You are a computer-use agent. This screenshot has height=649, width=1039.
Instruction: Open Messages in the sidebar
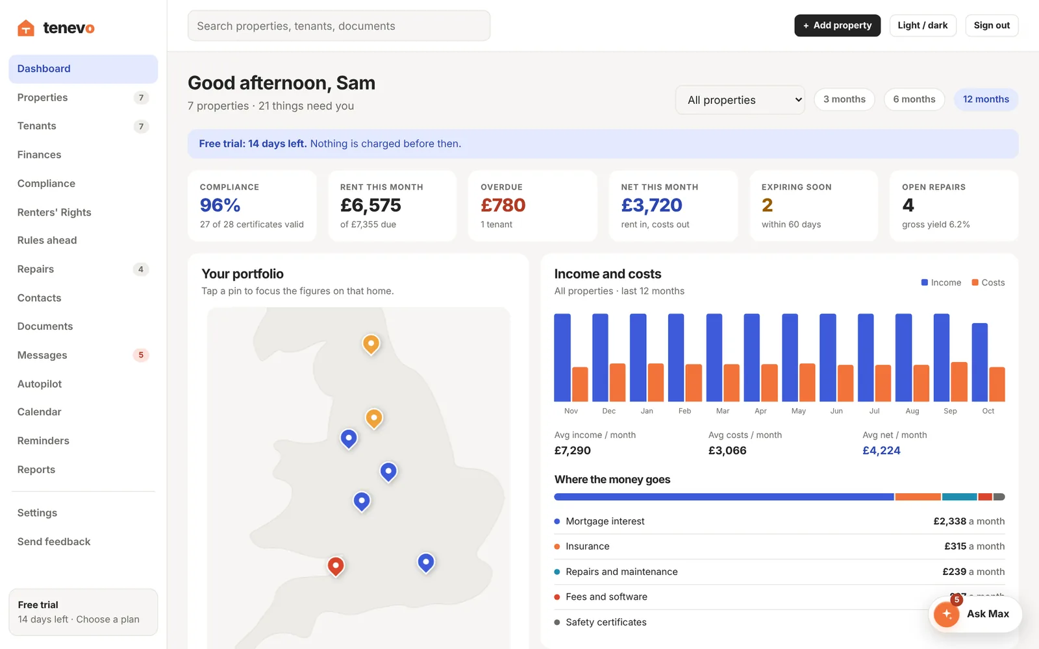pos(83,355)
